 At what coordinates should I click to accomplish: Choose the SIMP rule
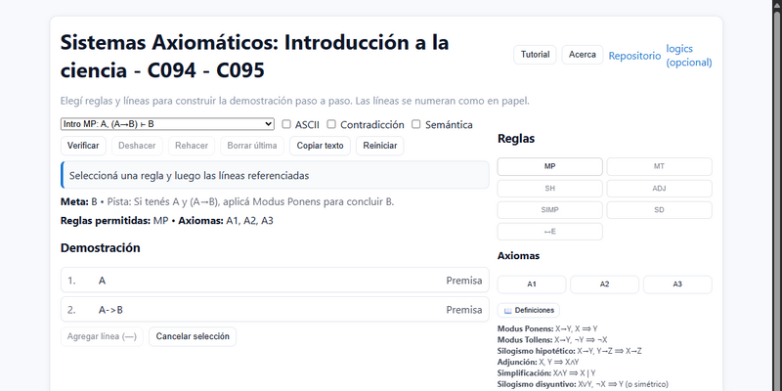coord(549,209)
